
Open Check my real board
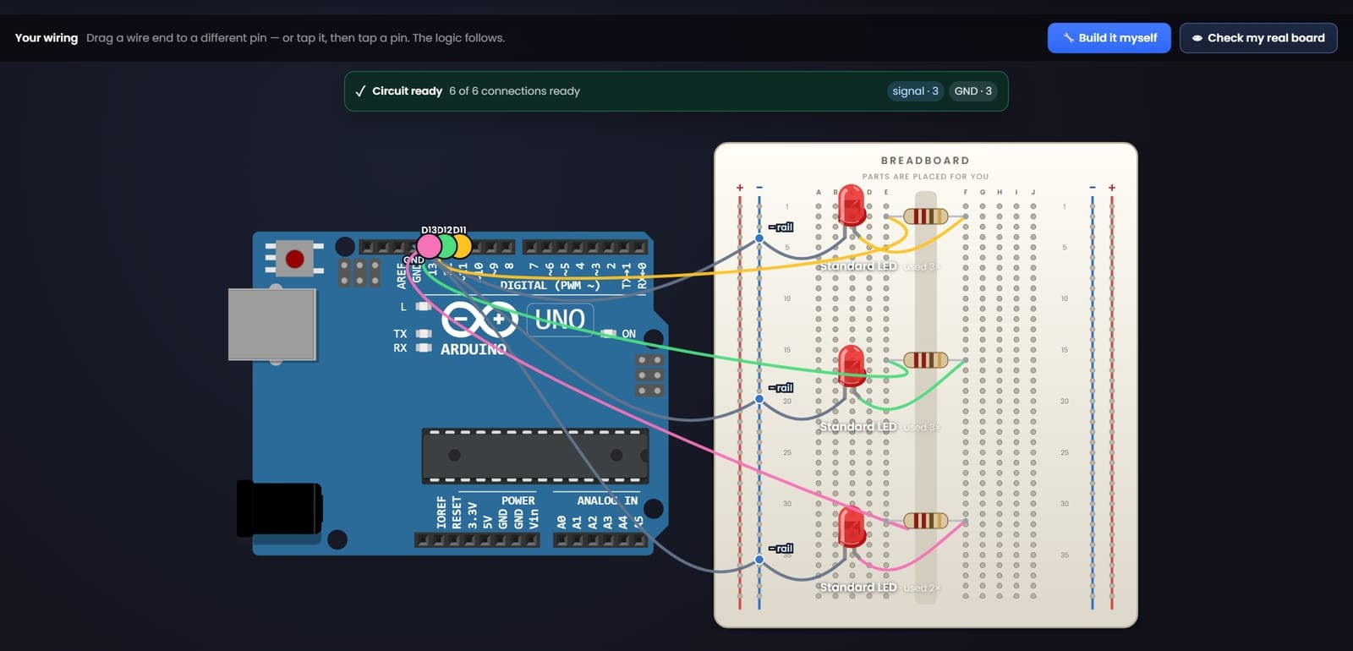pyautogui.click(x=1257, y=38)
